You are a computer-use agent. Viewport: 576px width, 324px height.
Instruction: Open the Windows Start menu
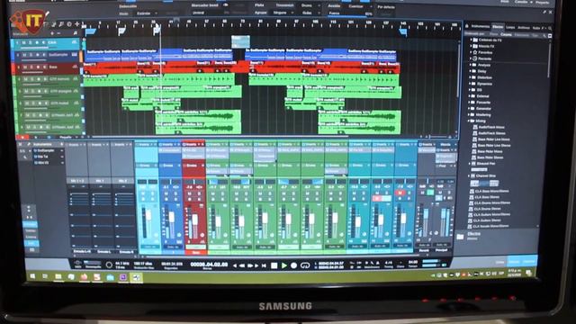point(32,276)
